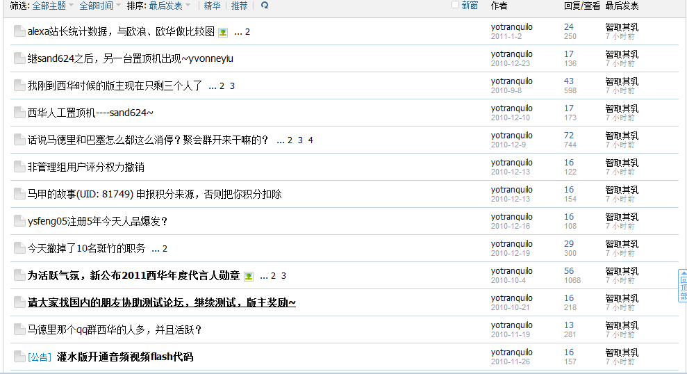Select the 精华 filter
This screenshot has height=374, width=687.
pyautogui.click(x=213, y=6)
